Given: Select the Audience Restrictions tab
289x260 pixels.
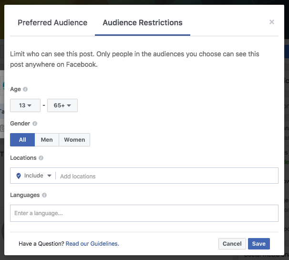Looking at the screenshot, I should pyautogui.click(x=143, y=23).
